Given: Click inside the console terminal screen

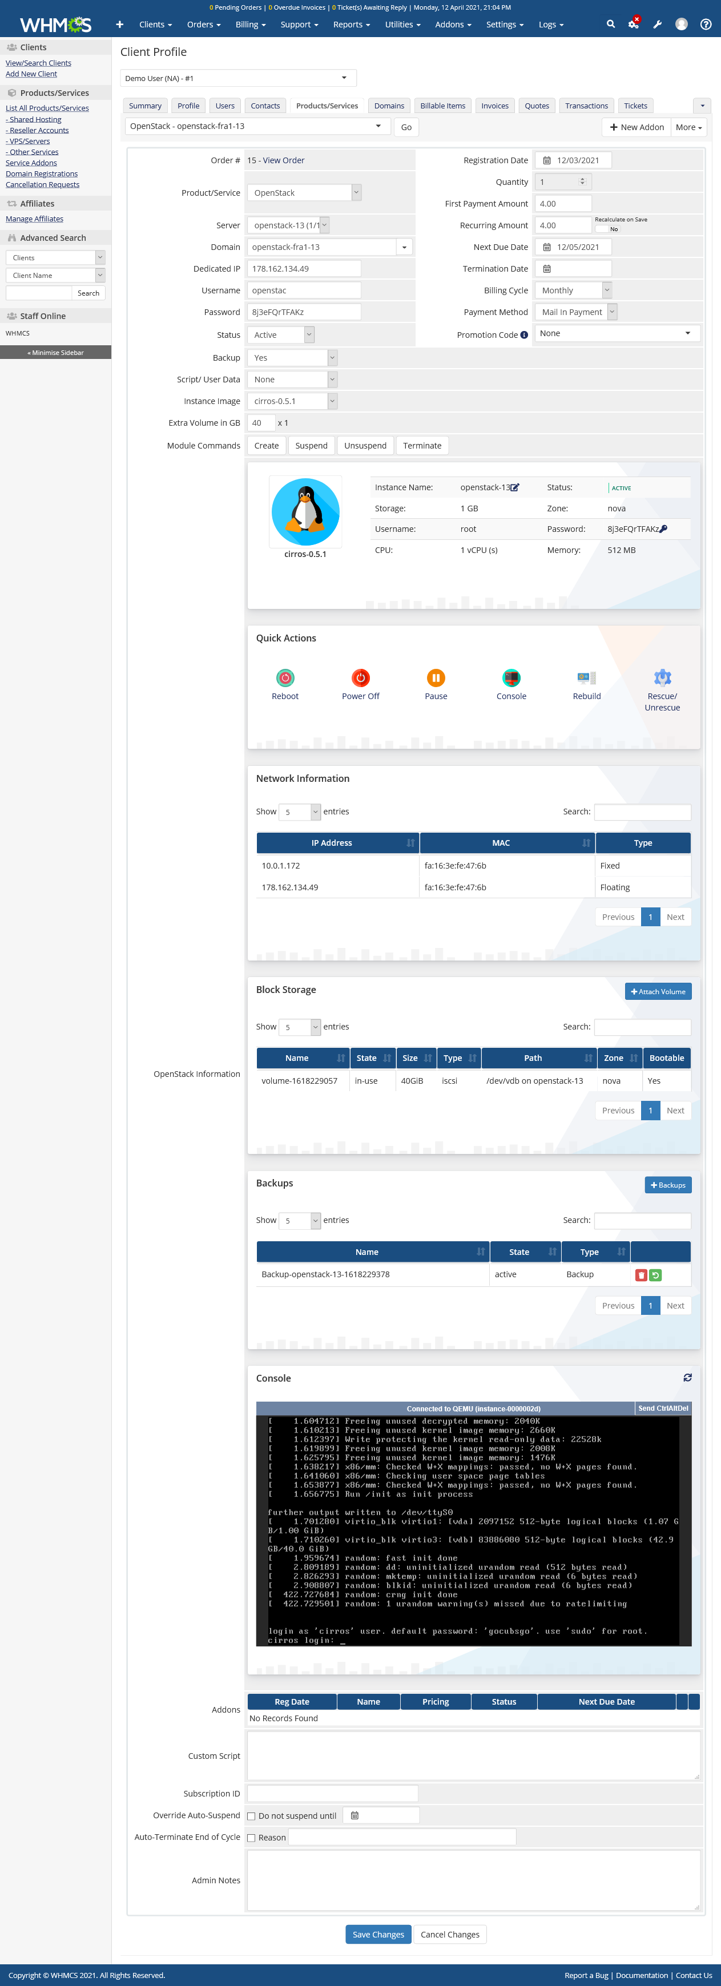Looking at the screenshot, I should 473,1531.
